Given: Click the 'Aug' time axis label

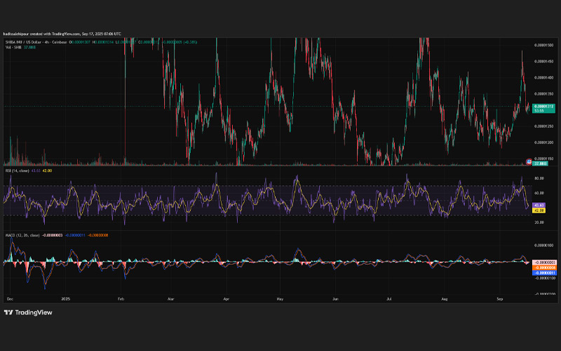Looking at the screenshot, I should (445, 299).
